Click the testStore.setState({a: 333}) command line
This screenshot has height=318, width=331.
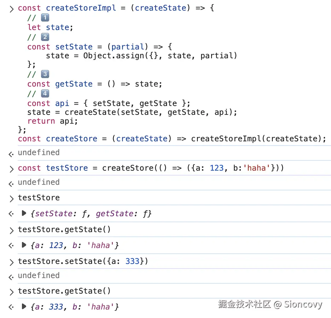(83, 261)
